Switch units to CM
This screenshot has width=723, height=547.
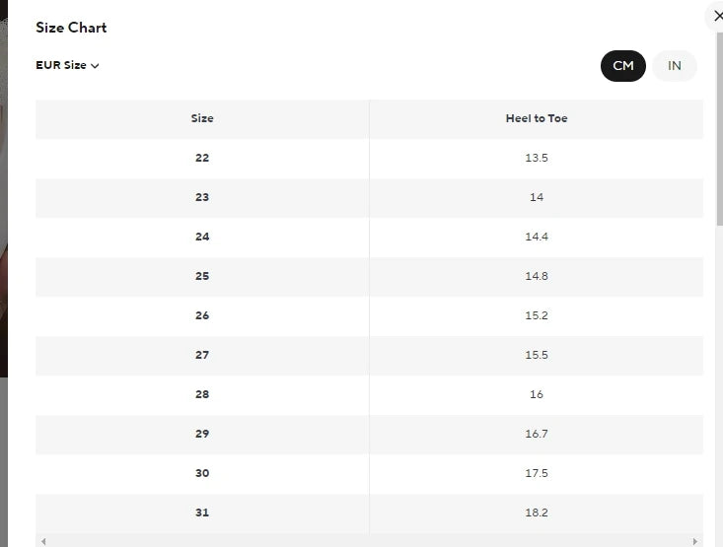click(623, 66)
